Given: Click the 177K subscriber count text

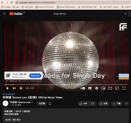Looking at the screenshot, I should [15, 105].
